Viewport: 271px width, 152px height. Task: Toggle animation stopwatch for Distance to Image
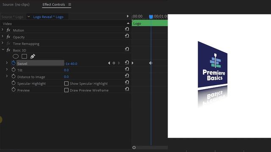click(14, 76)
